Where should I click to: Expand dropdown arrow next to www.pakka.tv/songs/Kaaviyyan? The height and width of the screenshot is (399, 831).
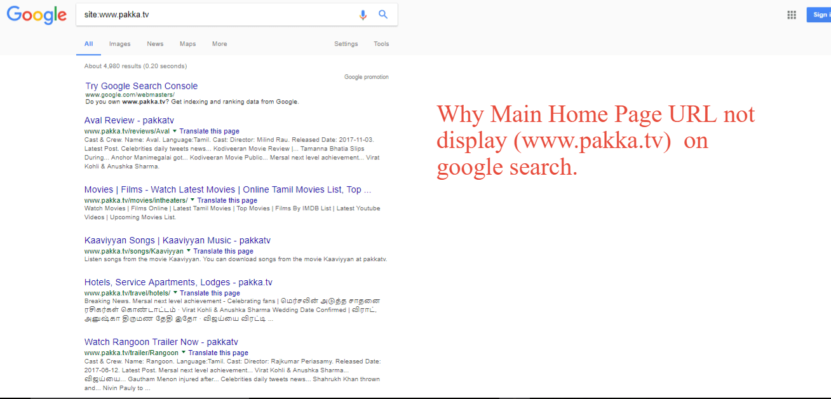[189, 251]
